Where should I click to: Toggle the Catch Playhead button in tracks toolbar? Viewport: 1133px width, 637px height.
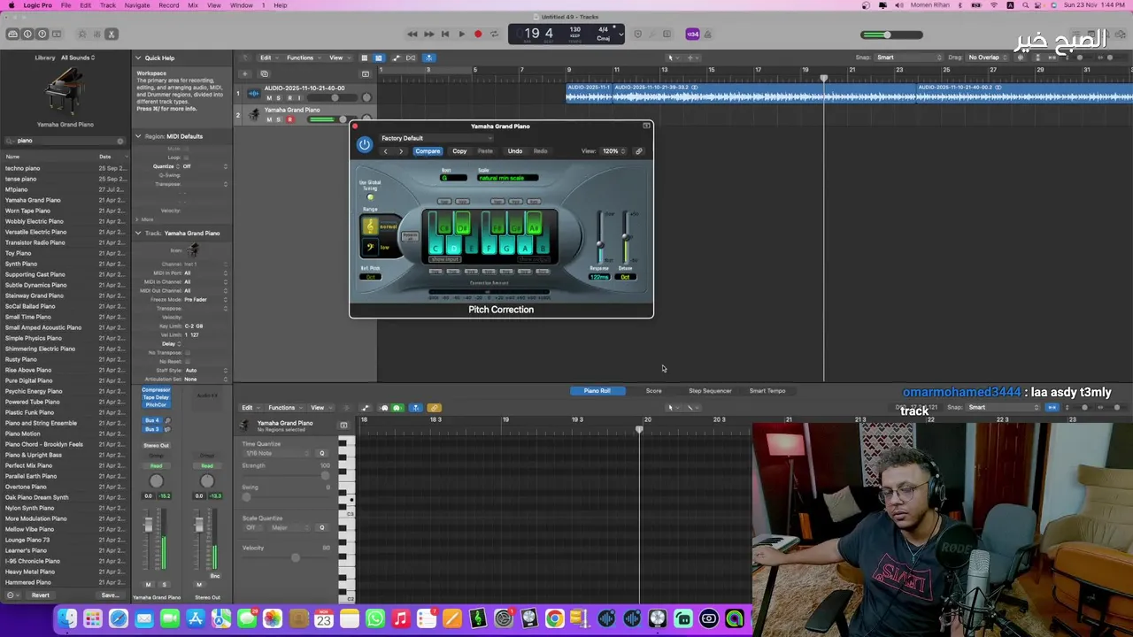(x=428, y=58)
